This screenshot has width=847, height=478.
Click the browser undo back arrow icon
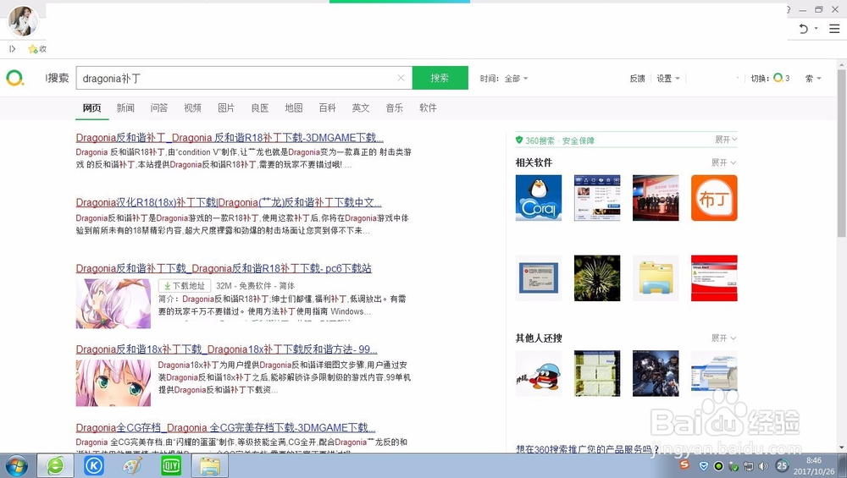coord(804,29)
